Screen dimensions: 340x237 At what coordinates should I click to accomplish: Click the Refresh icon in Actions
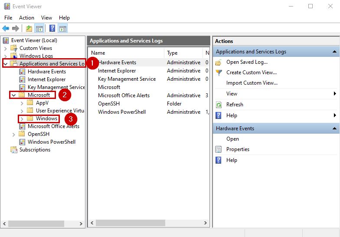[x=219, y=105]
